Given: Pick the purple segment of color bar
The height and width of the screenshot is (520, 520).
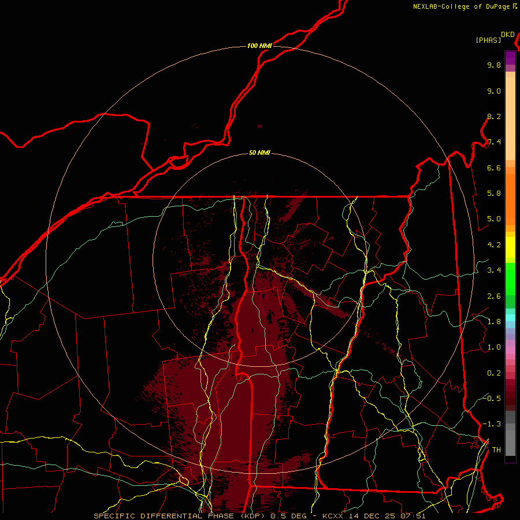Looking at the screenshot, I should pos(510,58).
